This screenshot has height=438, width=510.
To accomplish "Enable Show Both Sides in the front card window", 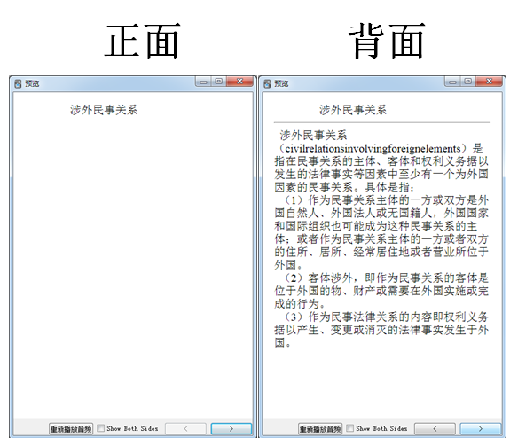I will tap(101, 428).
